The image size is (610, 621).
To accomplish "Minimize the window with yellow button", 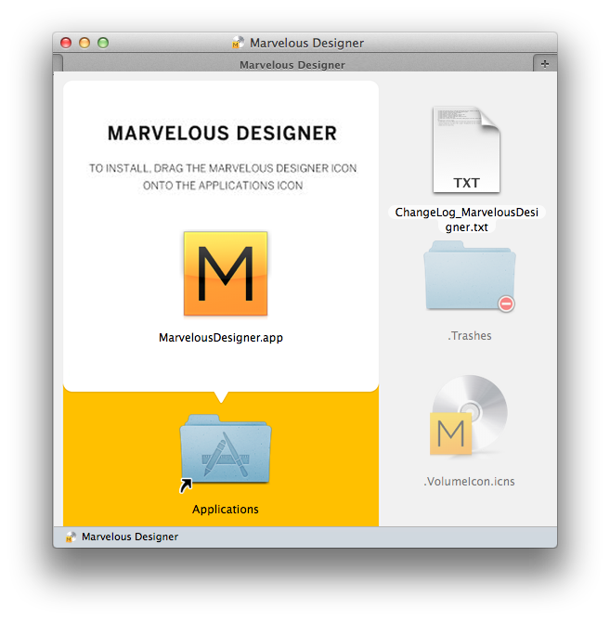I will pyautogui.click(x=84, y=43).
